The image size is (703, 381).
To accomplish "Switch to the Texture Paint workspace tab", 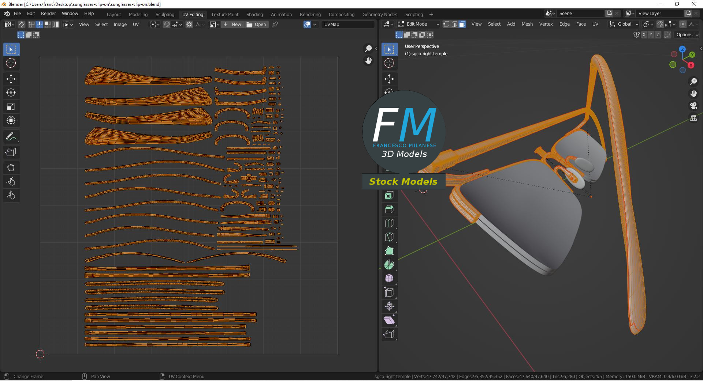I will [x=224, y=14].
